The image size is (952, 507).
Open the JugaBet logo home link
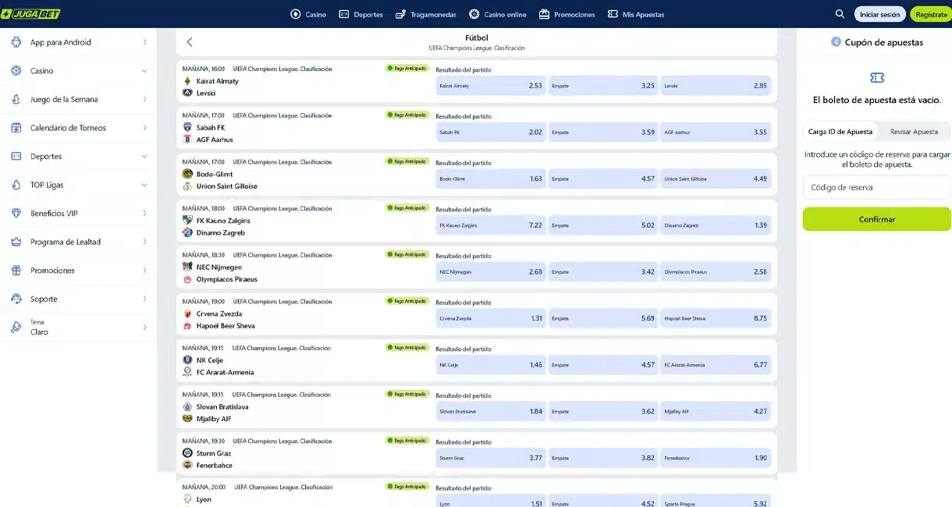point(30,14)
